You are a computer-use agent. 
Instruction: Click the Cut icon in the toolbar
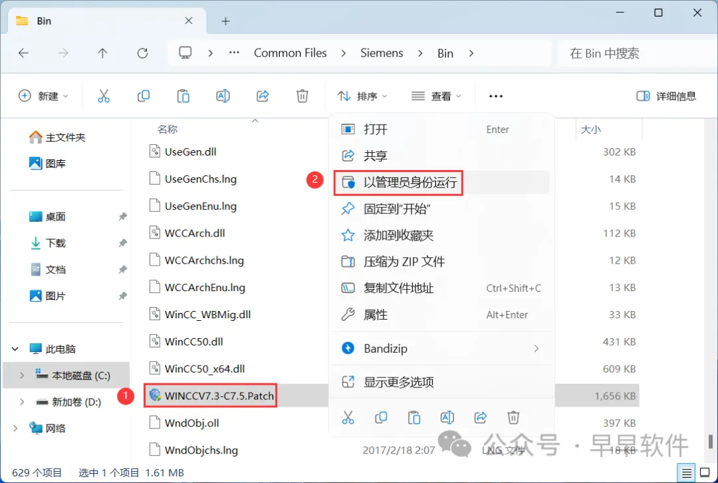click(104, 96)
